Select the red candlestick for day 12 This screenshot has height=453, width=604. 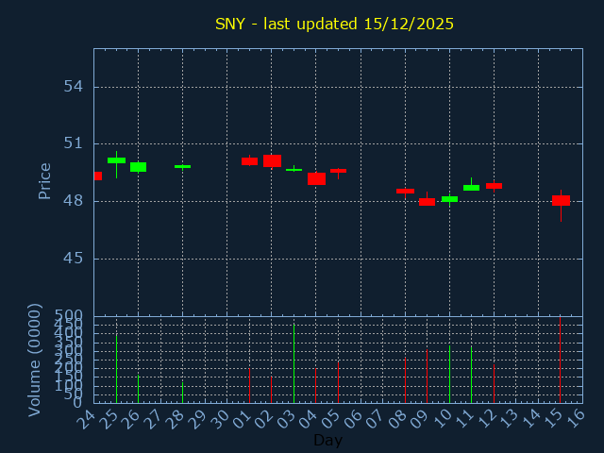tap(494, 186)
